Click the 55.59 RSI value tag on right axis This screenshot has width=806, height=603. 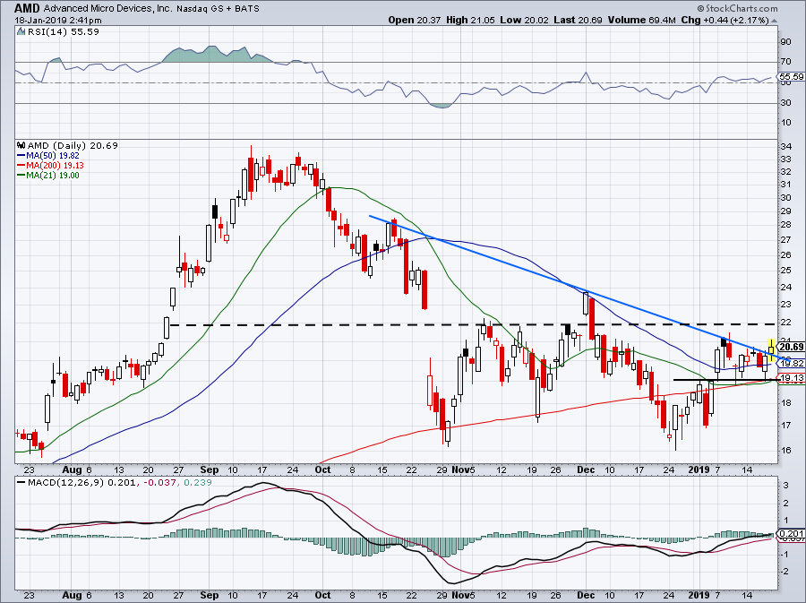791,76
